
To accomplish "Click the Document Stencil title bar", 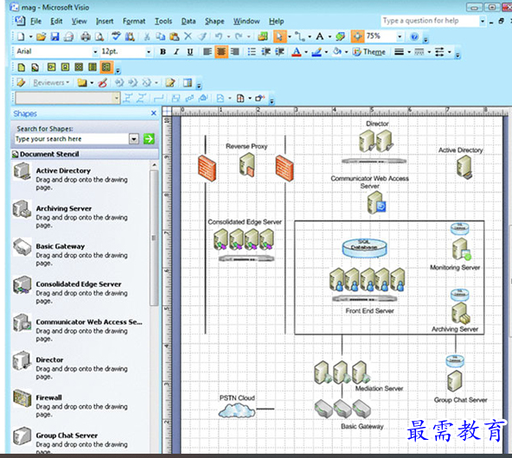I will pos(85,154).
